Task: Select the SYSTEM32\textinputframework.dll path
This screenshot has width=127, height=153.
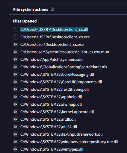Action: click(61, 134)
